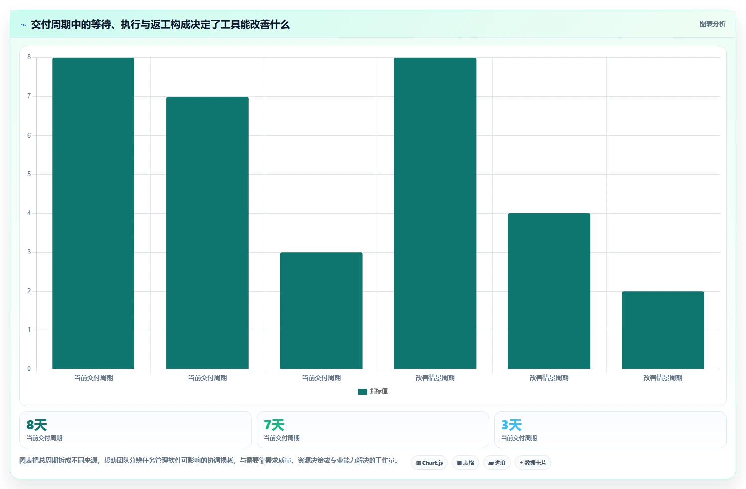
Task: Click x-axis label 当前交付周期 beneath the 7-value bar
Action: (x=207, y=378)
